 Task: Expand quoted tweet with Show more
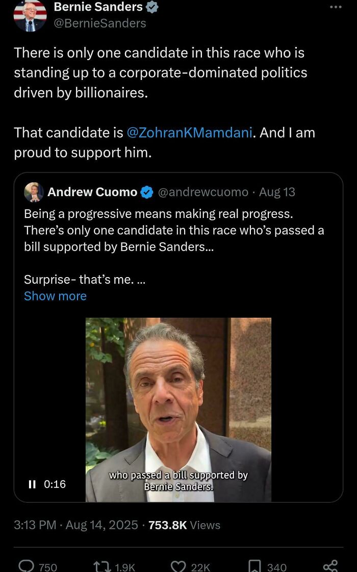(x=55, y=296)
